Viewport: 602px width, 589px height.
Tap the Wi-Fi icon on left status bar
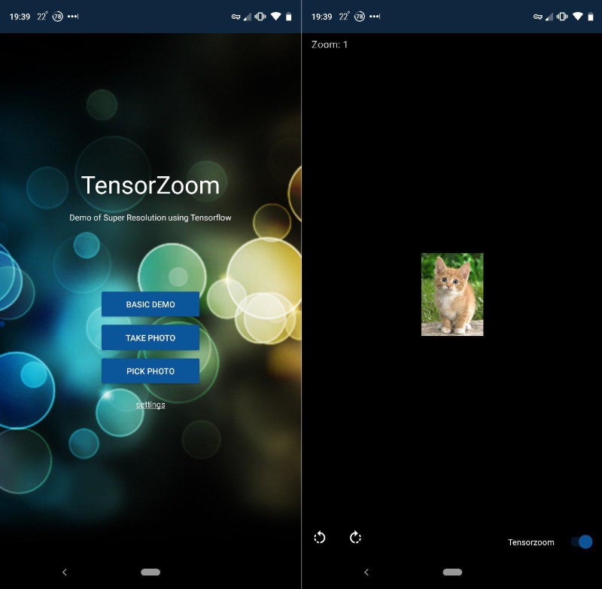click(275, 16)
